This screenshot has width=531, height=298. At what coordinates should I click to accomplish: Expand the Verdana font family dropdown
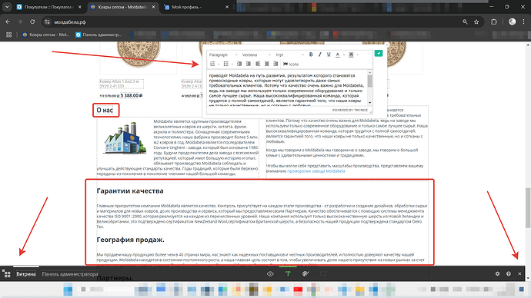coord(256,55)
